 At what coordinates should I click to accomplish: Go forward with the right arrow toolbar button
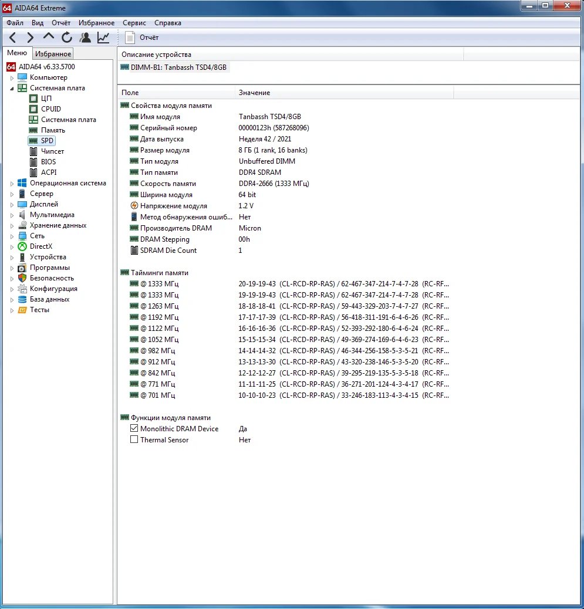[31, 38]
